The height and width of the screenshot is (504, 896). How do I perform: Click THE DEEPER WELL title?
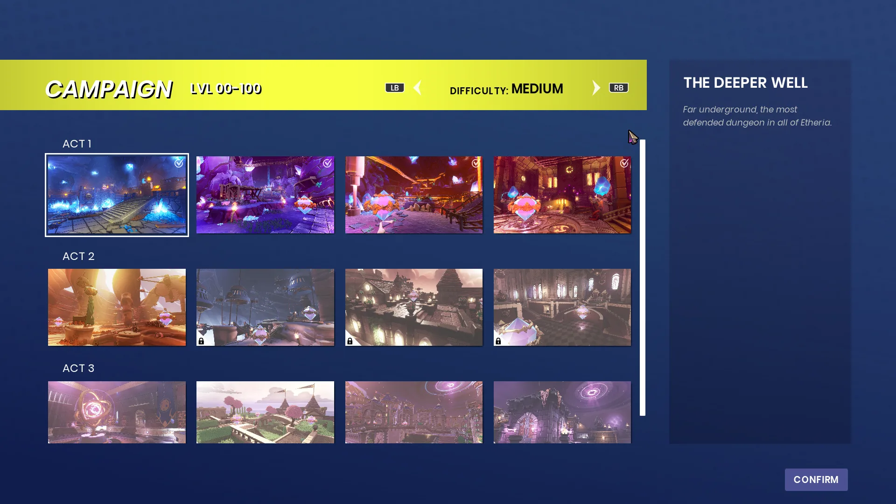(745, 83)
